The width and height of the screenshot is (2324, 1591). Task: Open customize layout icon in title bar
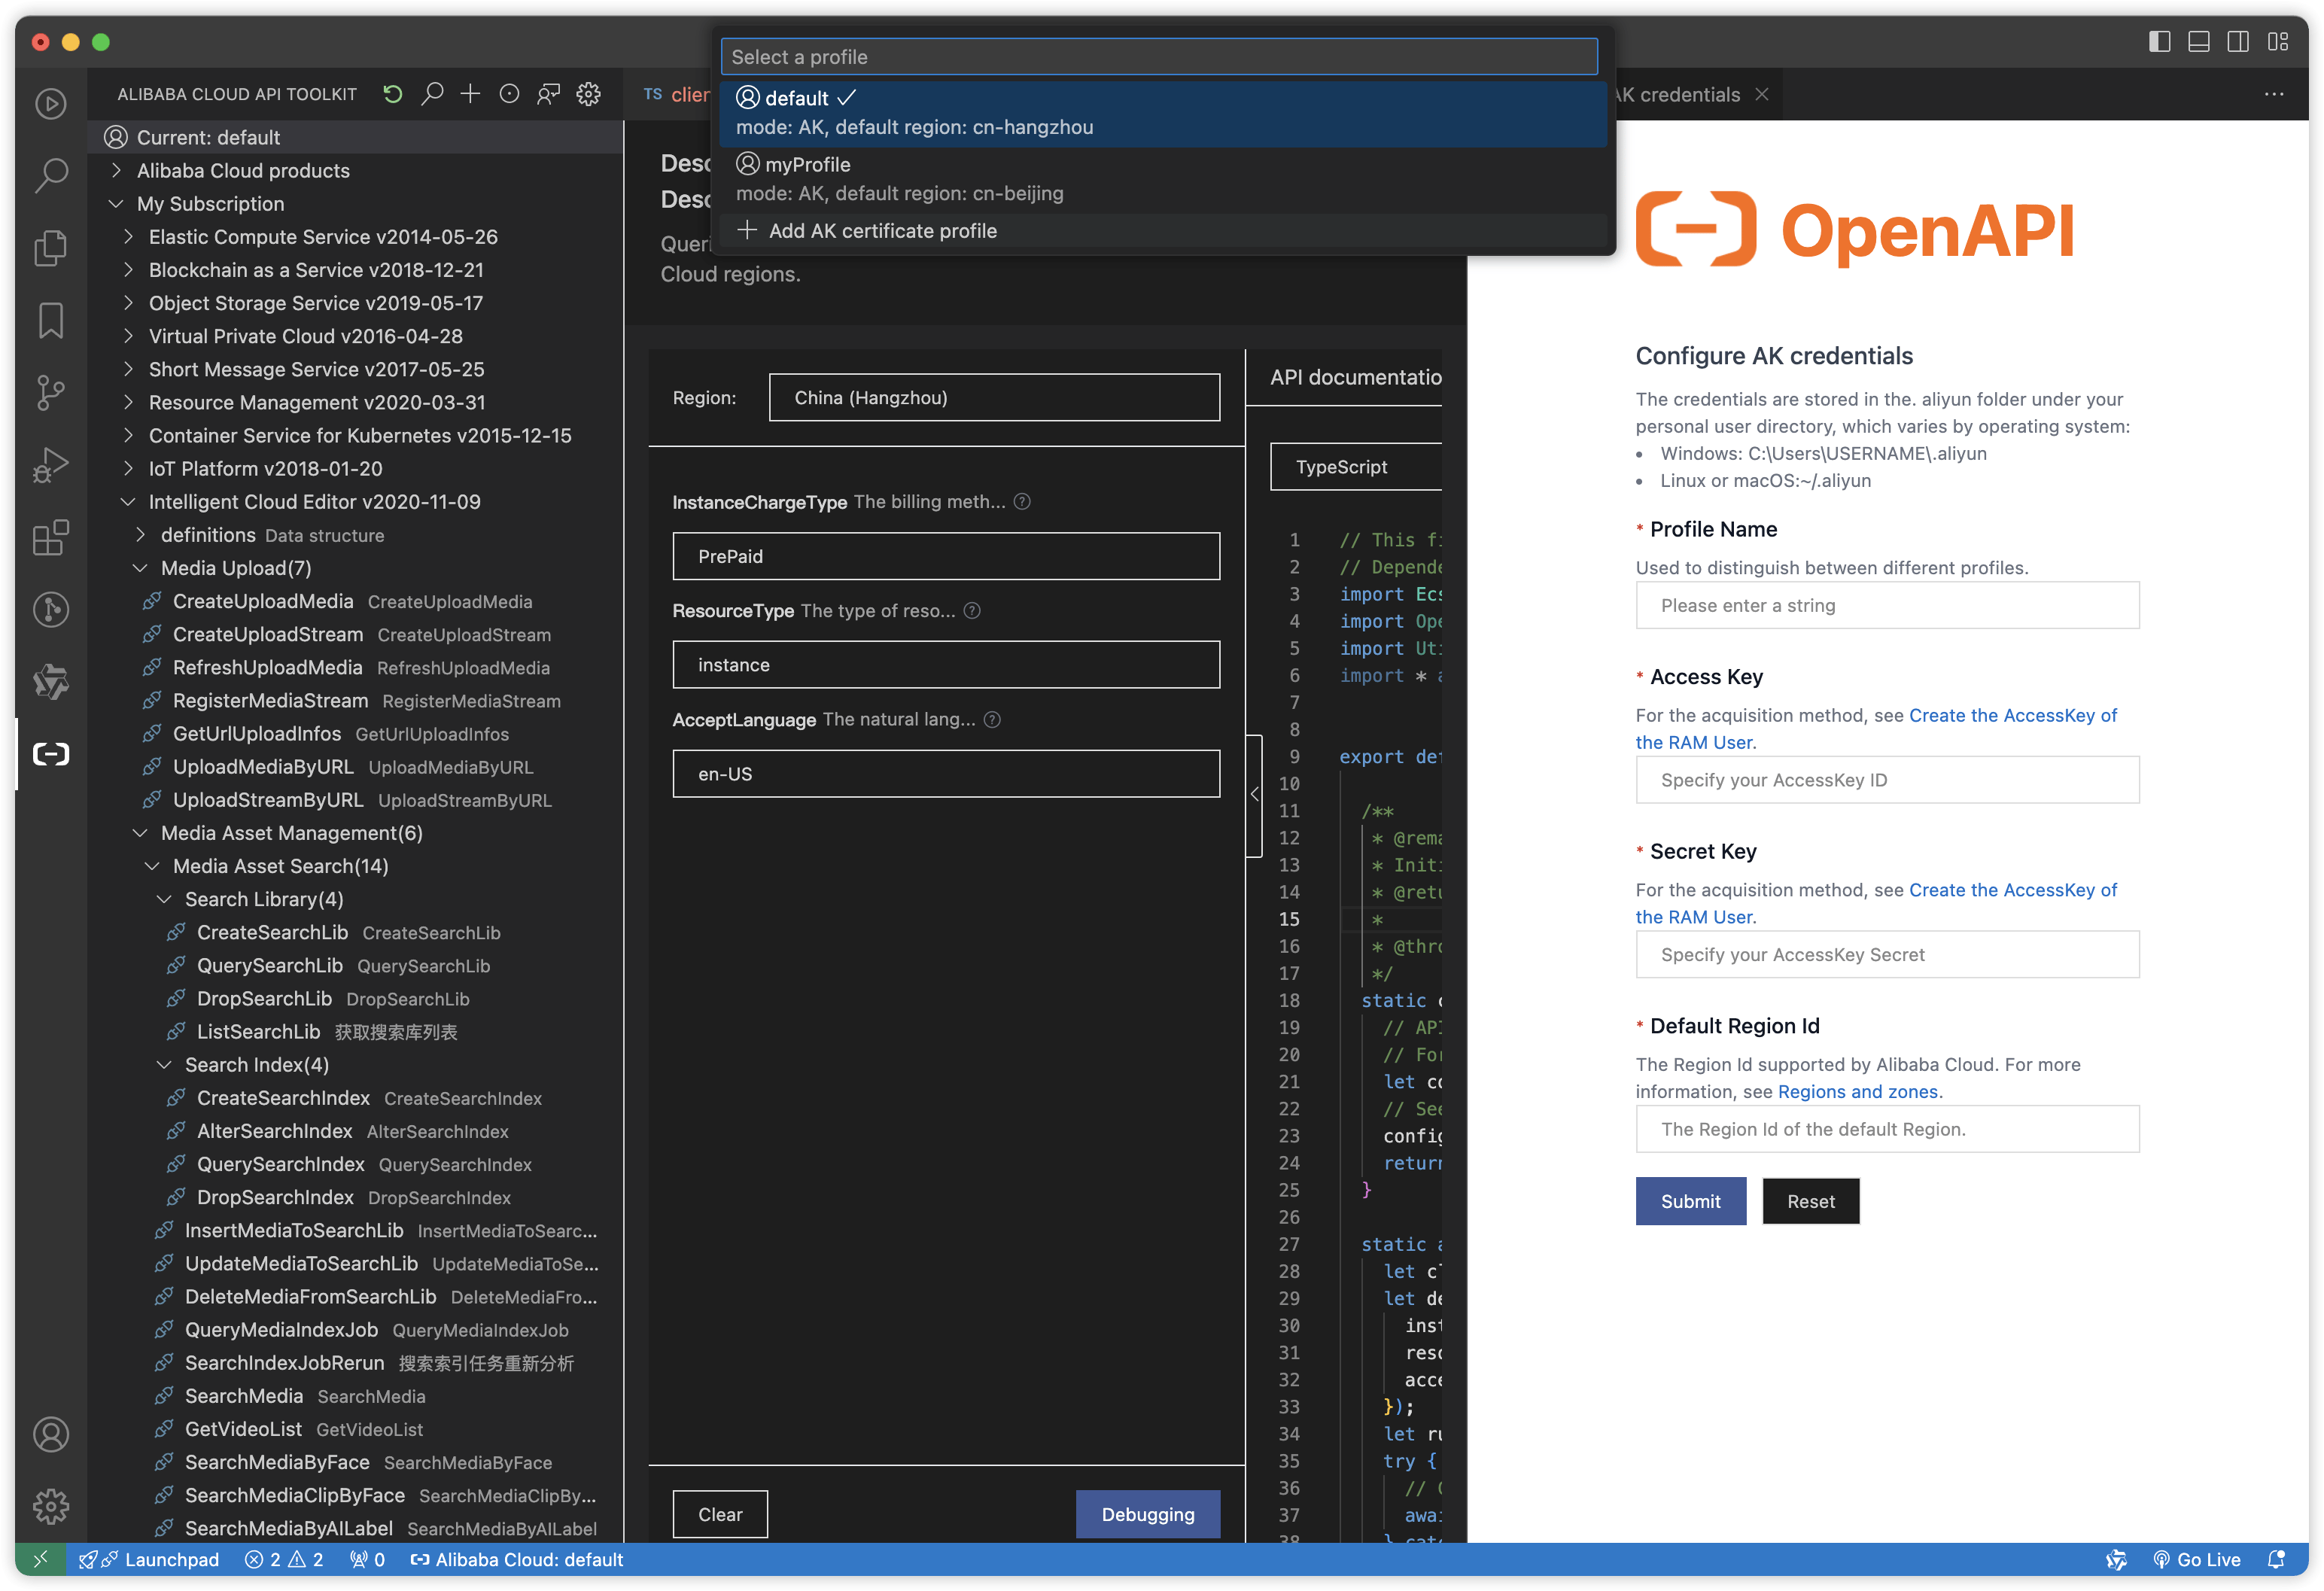click(x=2278, y=41)
